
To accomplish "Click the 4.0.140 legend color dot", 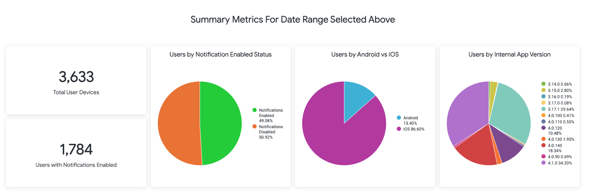I will (x=543, y=145).
